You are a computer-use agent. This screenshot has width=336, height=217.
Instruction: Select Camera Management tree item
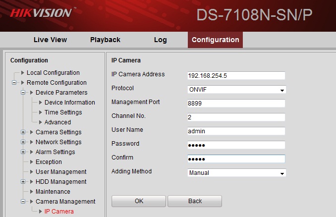click(x=65, y=201)
